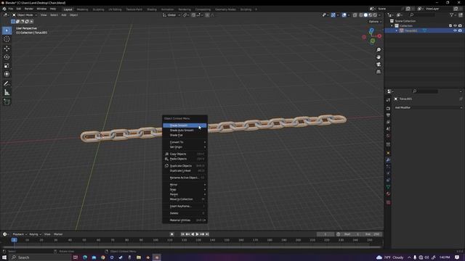The height and width of the screenshot is (261, 465).
Task: Click the pan hand viewport icon
Action: [x=379, y=57]
